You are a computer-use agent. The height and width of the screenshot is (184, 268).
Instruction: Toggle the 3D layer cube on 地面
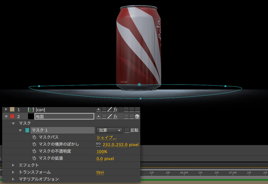137,116
